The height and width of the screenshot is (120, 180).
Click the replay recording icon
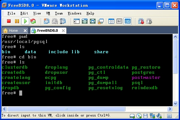(x=149, y=21)
